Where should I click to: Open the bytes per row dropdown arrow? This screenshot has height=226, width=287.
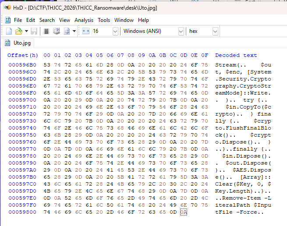click(115, 31)
